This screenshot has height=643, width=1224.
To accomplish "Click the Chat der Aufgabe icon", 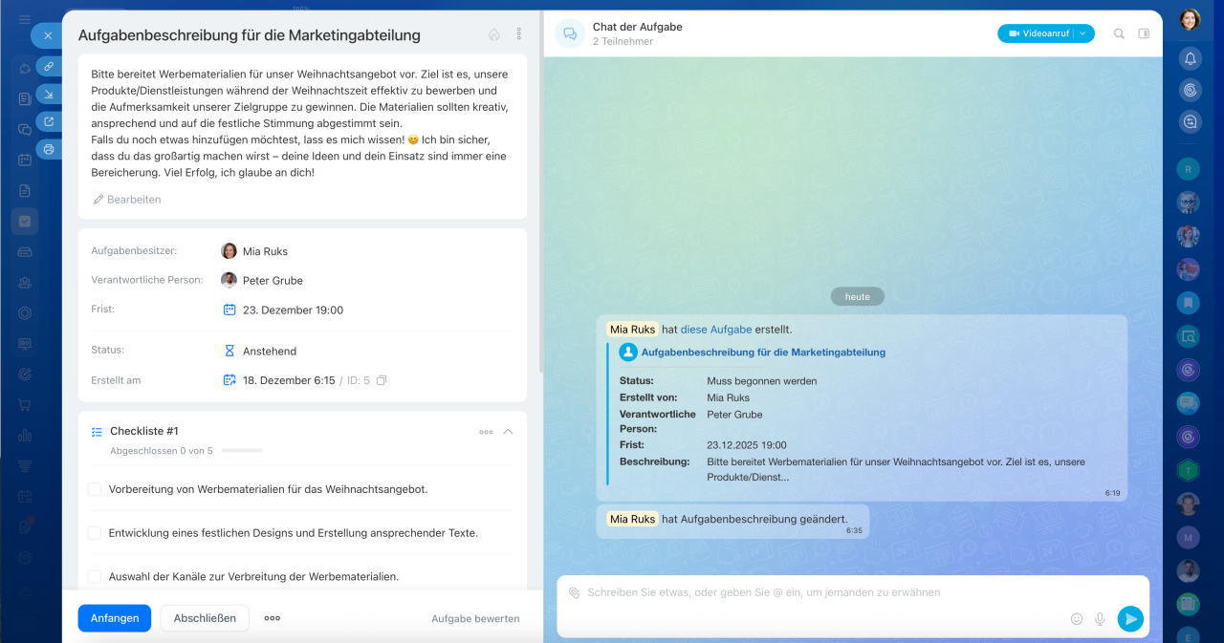I will click(x=570, y=33).
